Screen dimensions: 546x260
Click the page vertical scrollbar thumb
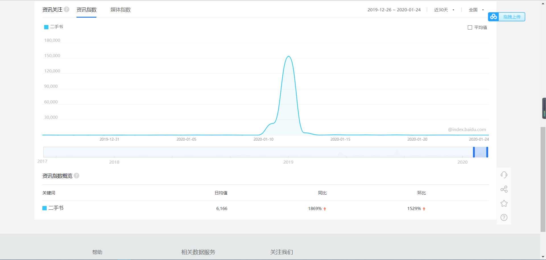(x=543, y=180)
